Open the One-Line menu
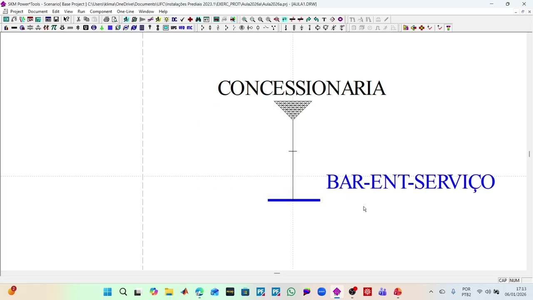Screen dimensions: 533x300 pos(125,11)
